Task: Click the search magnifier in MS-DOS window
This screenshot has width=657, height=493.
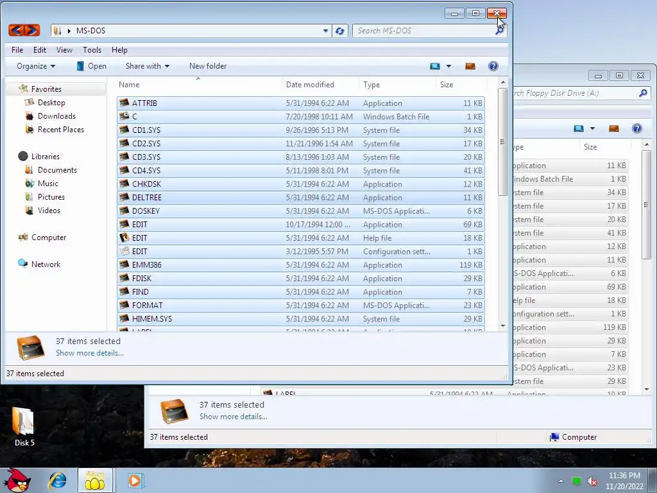Action: (x=499, y=31)
